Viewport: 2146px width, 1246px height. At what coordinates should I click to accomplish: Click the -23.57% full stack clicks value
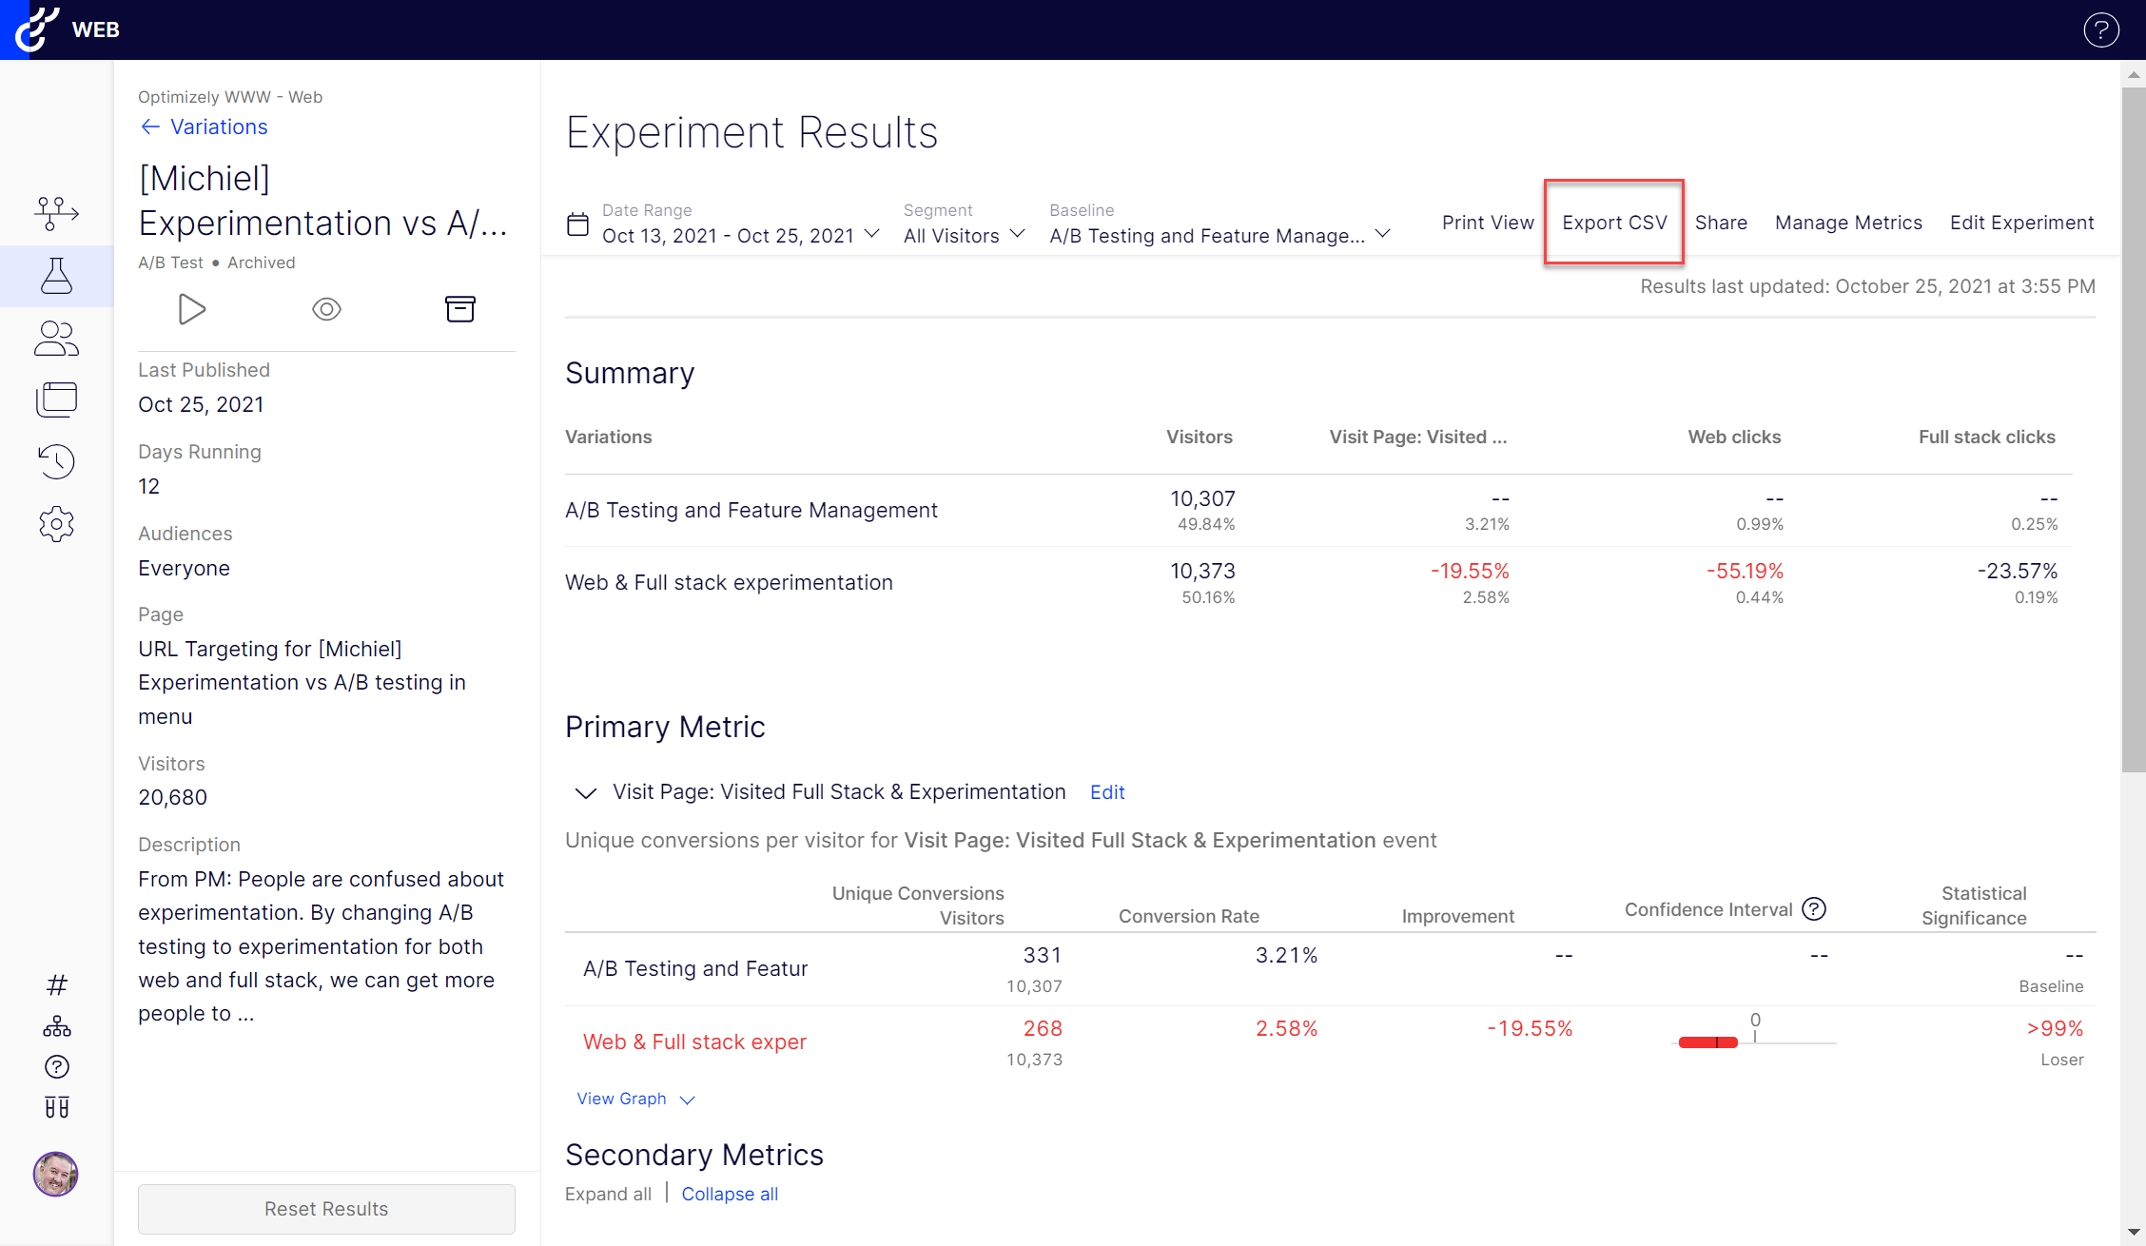pyautogui.click(x=2017, y=572)
